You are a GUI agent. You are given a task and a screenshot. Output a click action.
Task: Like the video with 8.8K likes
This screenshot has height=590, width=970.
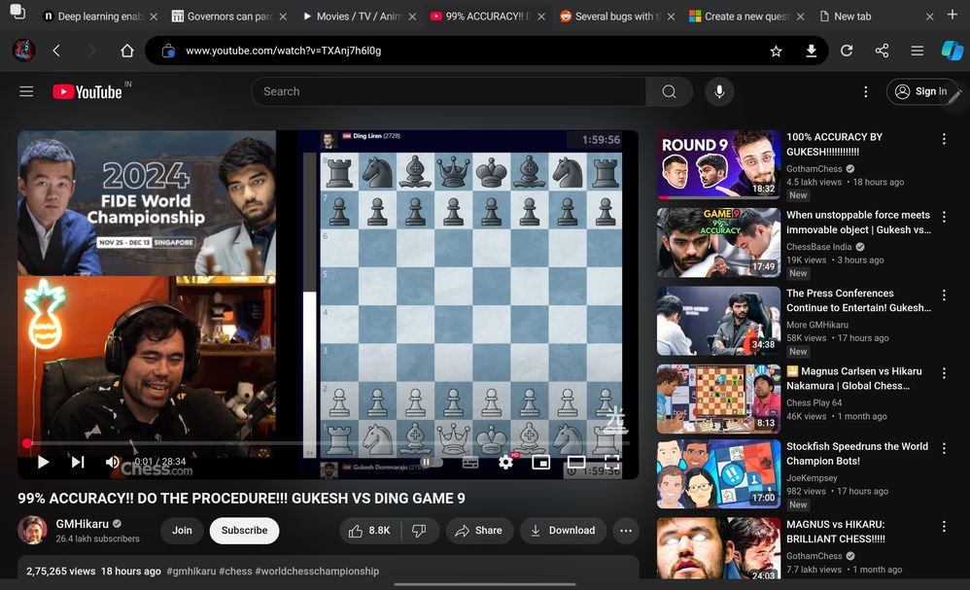tap(370, 531)
